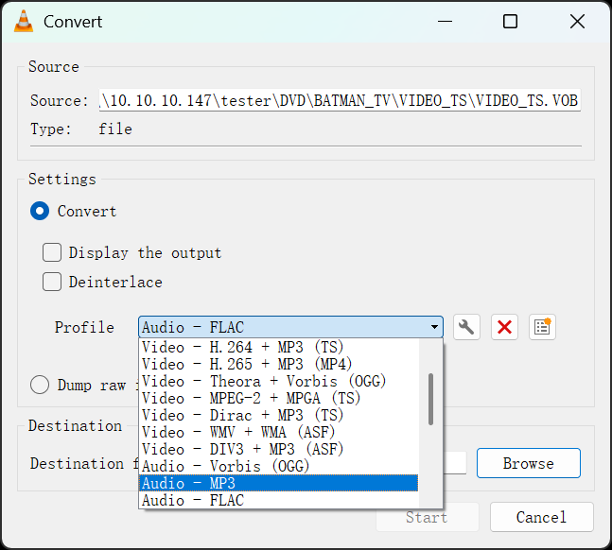Click the Source path field

(x=340, y=100)
